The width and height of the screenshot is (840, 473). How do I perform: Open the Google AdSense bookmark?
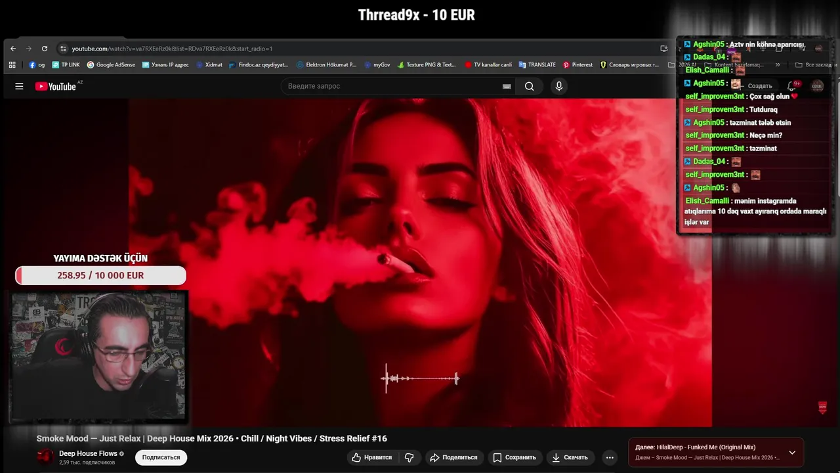pos(111,65)
